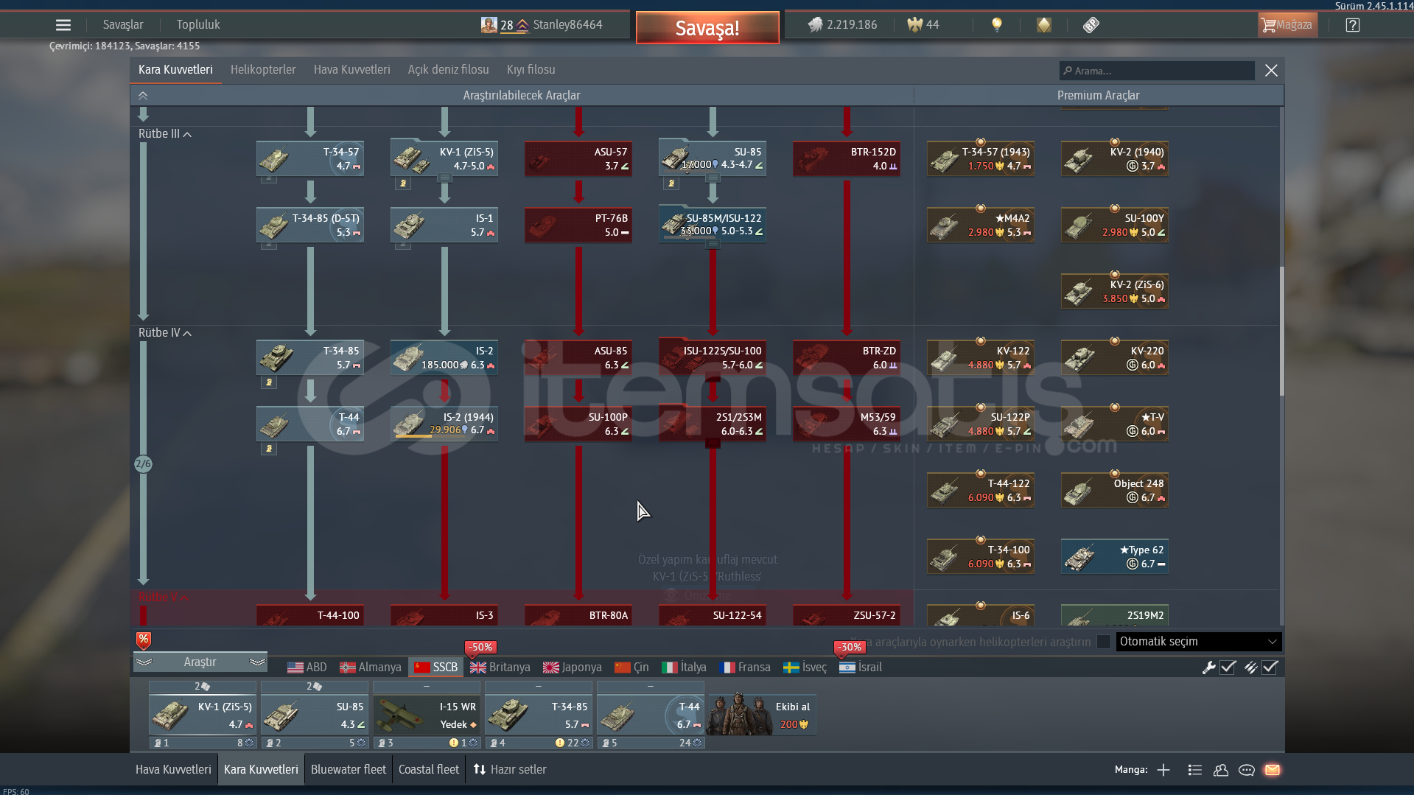The image size is (1414, 795).
Task: Switch to Hava Kuvvetleri tree tab
Action: pos(352,70)
